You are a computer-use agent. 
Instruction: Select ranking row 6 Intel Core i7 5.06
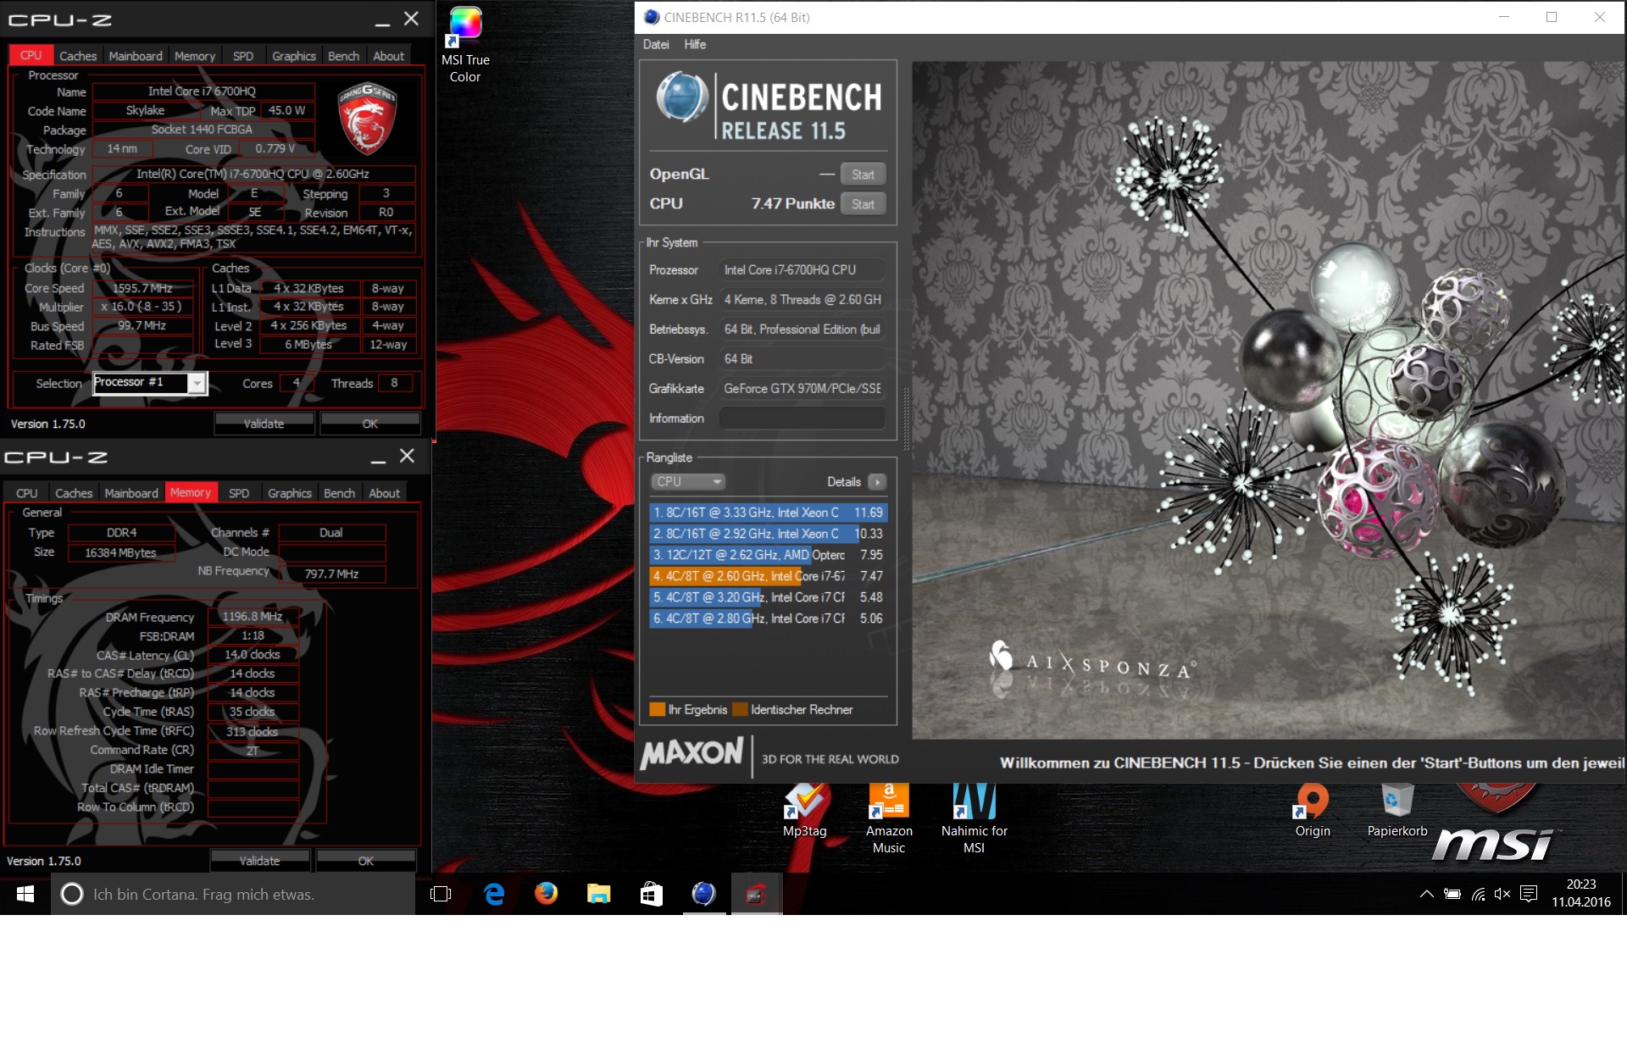click(x=768, y=618)
